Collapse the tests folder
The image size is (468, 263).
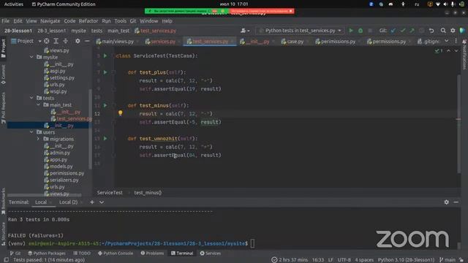click(x=31, y=98)
